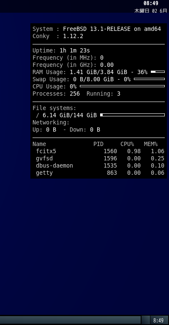This screenshot has height=325, width=169.
Task: Click the CPU Usage progress bar
Action: coord(122,86)
